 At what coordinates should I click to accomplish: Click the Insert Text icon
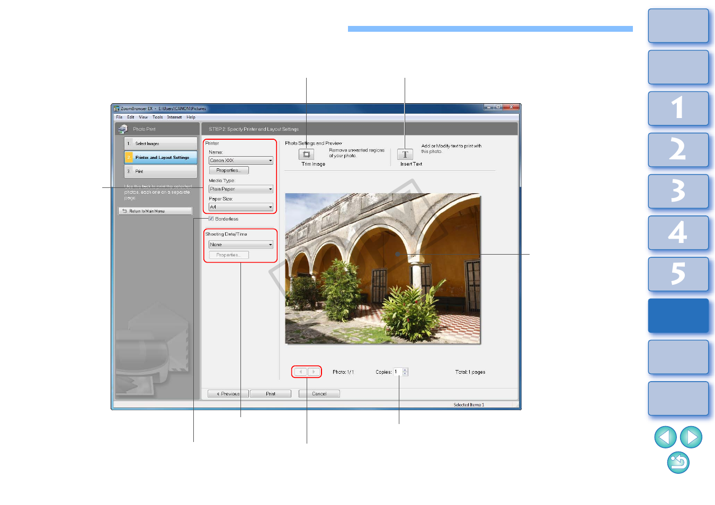[x=405, y=155]
